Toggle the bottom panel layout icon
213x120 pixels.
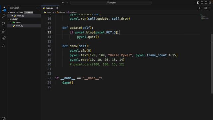202,3
